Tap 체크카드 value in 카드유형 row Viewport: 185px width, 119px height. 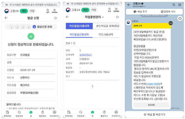(25, 85)
